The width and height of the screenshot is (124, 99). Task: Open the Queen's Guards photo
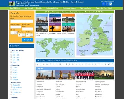click(x=84, y=75)
